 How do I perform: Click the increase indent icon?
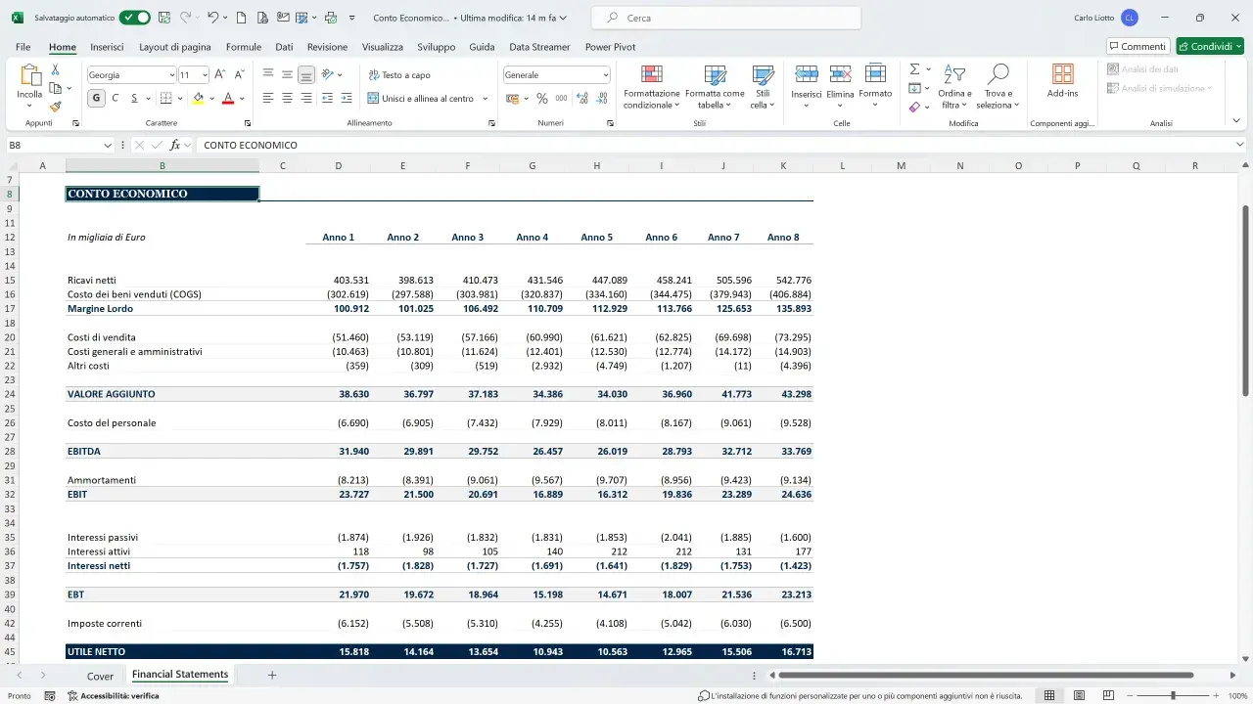click(x=347, y=98)
